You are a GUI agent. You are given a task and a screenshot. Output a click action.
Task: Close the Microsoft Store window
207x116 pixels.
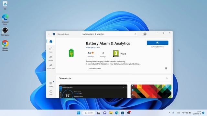point(169,33)
